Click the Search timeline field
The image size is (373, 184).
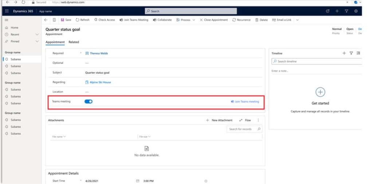tap(317, 62)
